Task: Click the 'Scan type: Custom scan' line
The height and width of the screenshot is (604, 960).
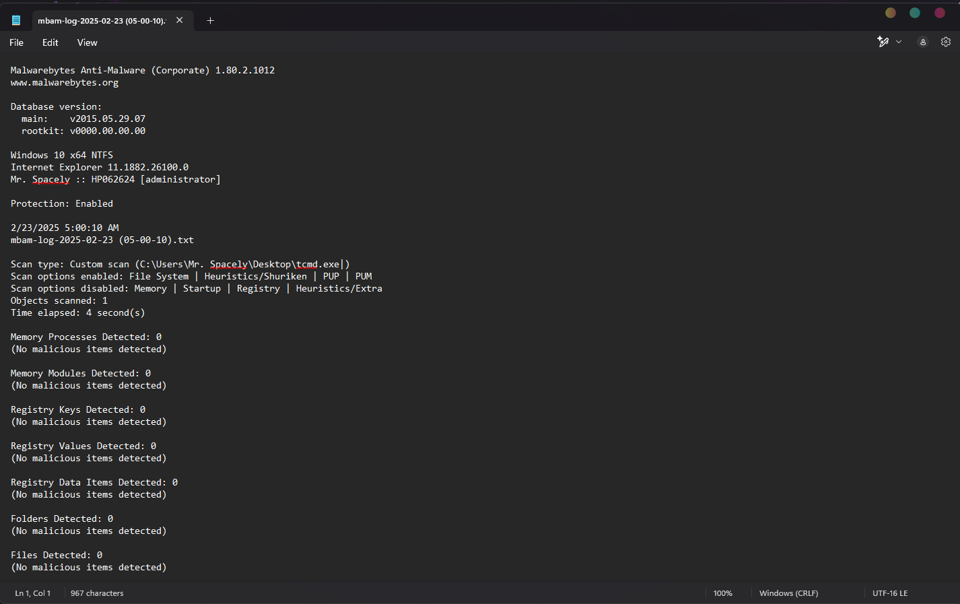Action: tap(180, 264)
